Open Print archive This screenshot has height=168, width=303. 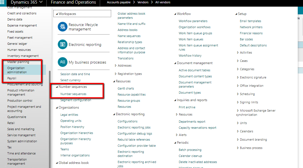coord(187,107)
